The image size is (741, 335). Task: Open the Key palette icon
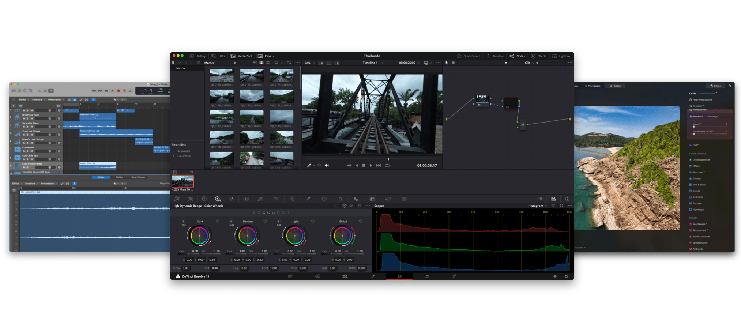pos(372,199)
